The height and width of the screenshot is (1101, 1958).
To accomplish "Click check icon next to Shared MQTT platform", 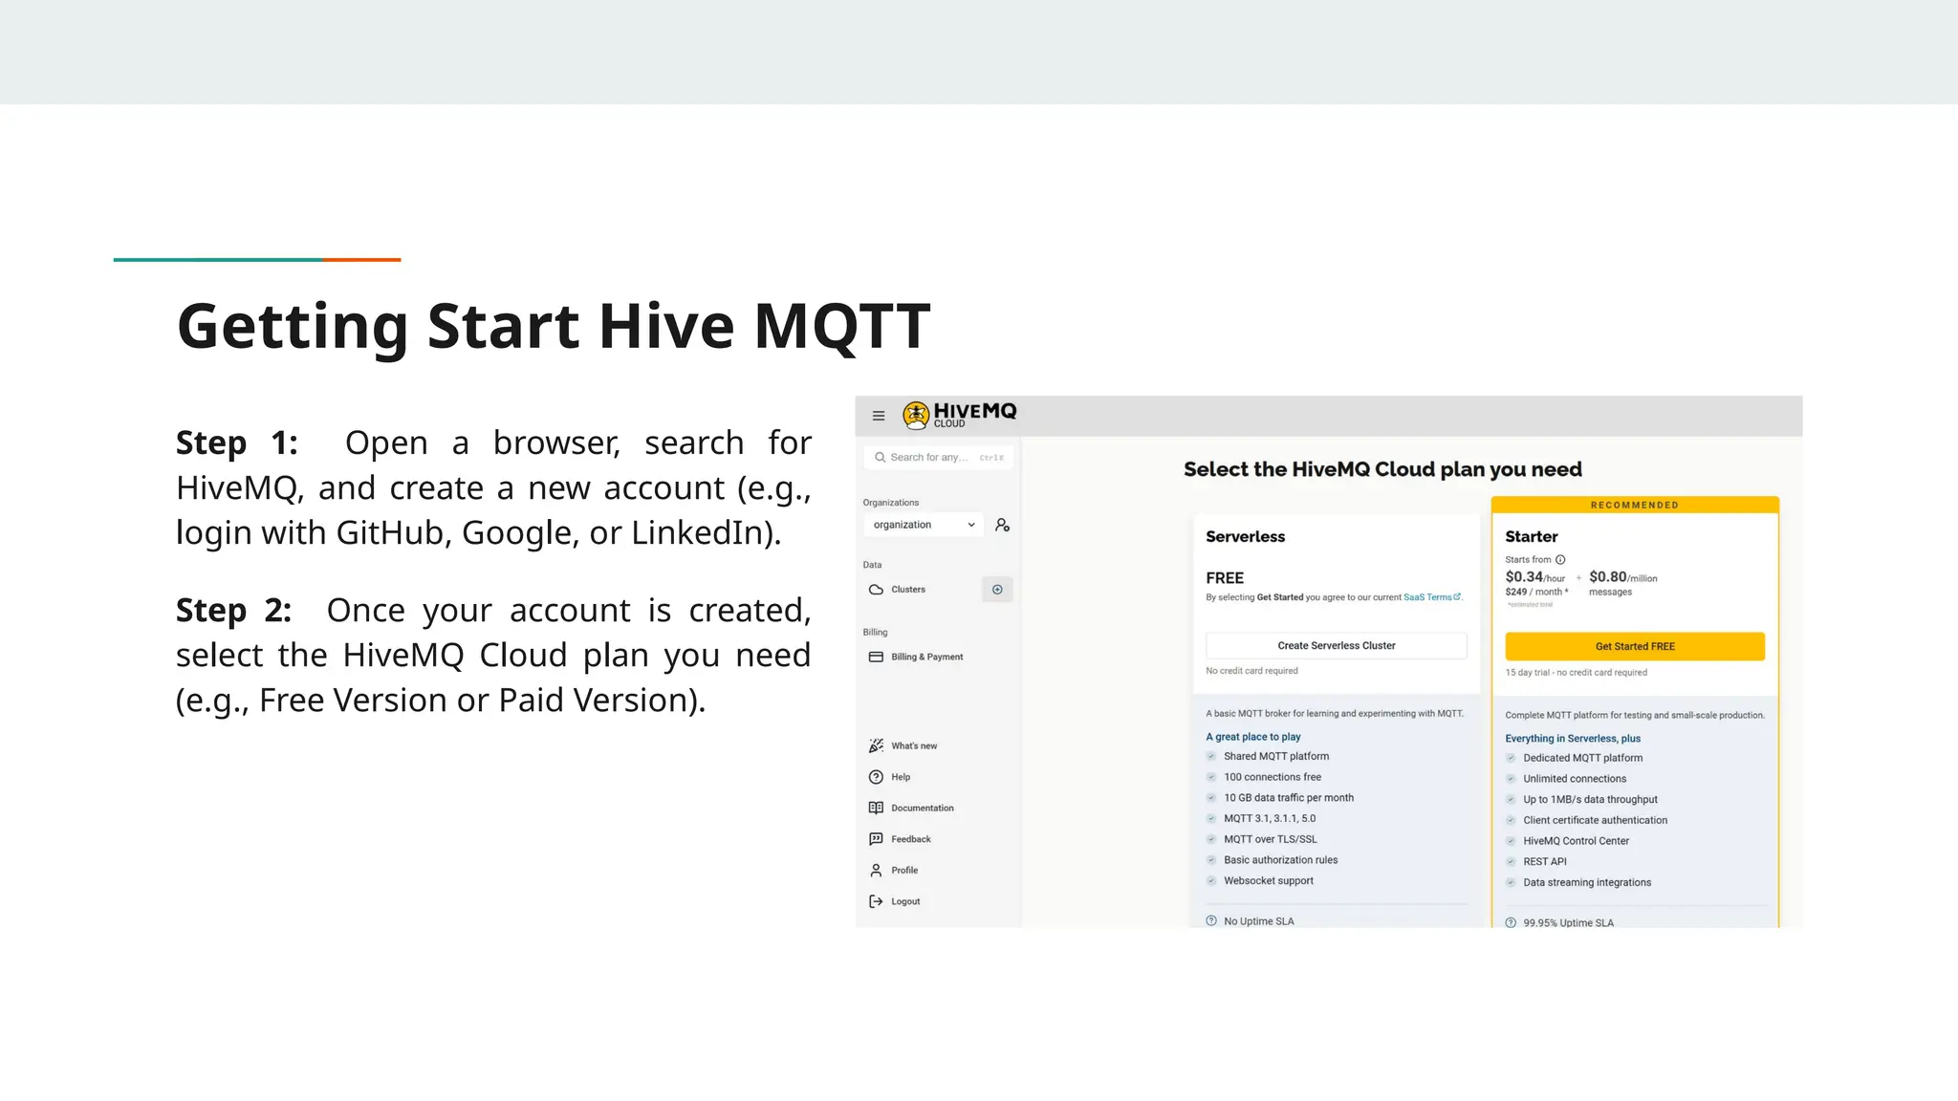I will [x=1211, y=756].
